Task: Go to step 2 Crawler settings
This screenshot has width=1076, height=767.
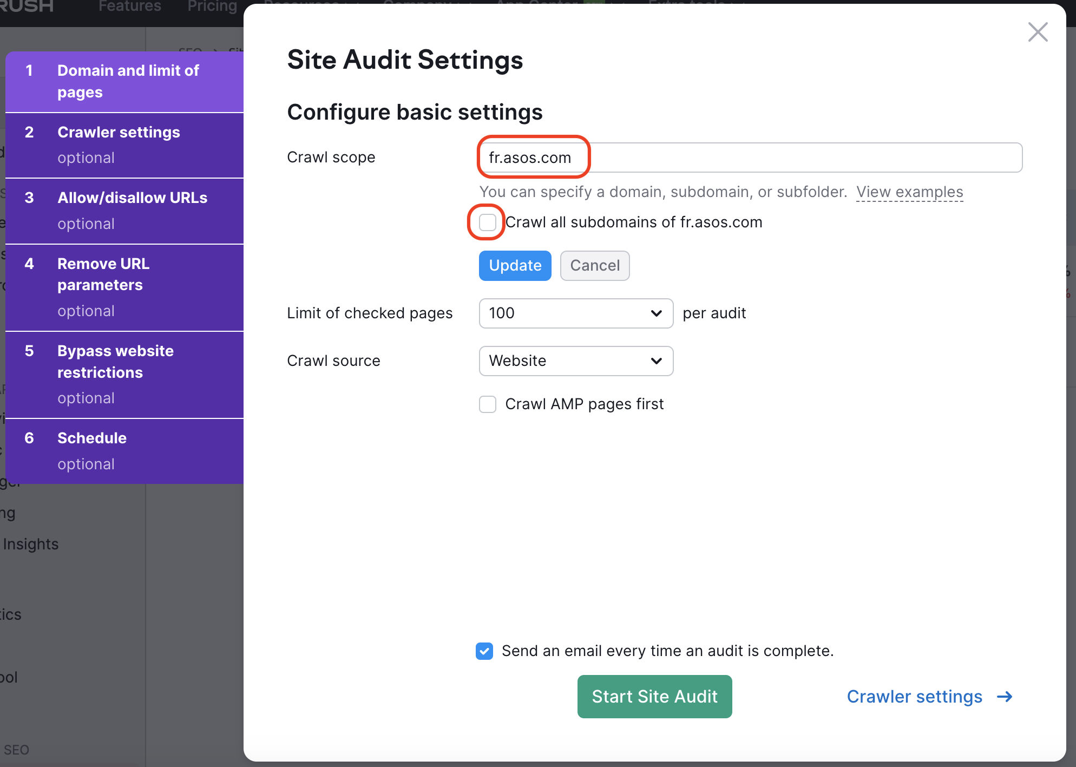Action: coord(119,144)
